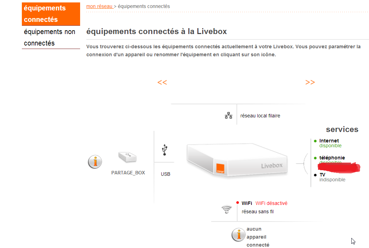The width and height of the screenshot is (369, 248).
Task: Go to previous devices with << arrow
Action: tap(162, 82)
